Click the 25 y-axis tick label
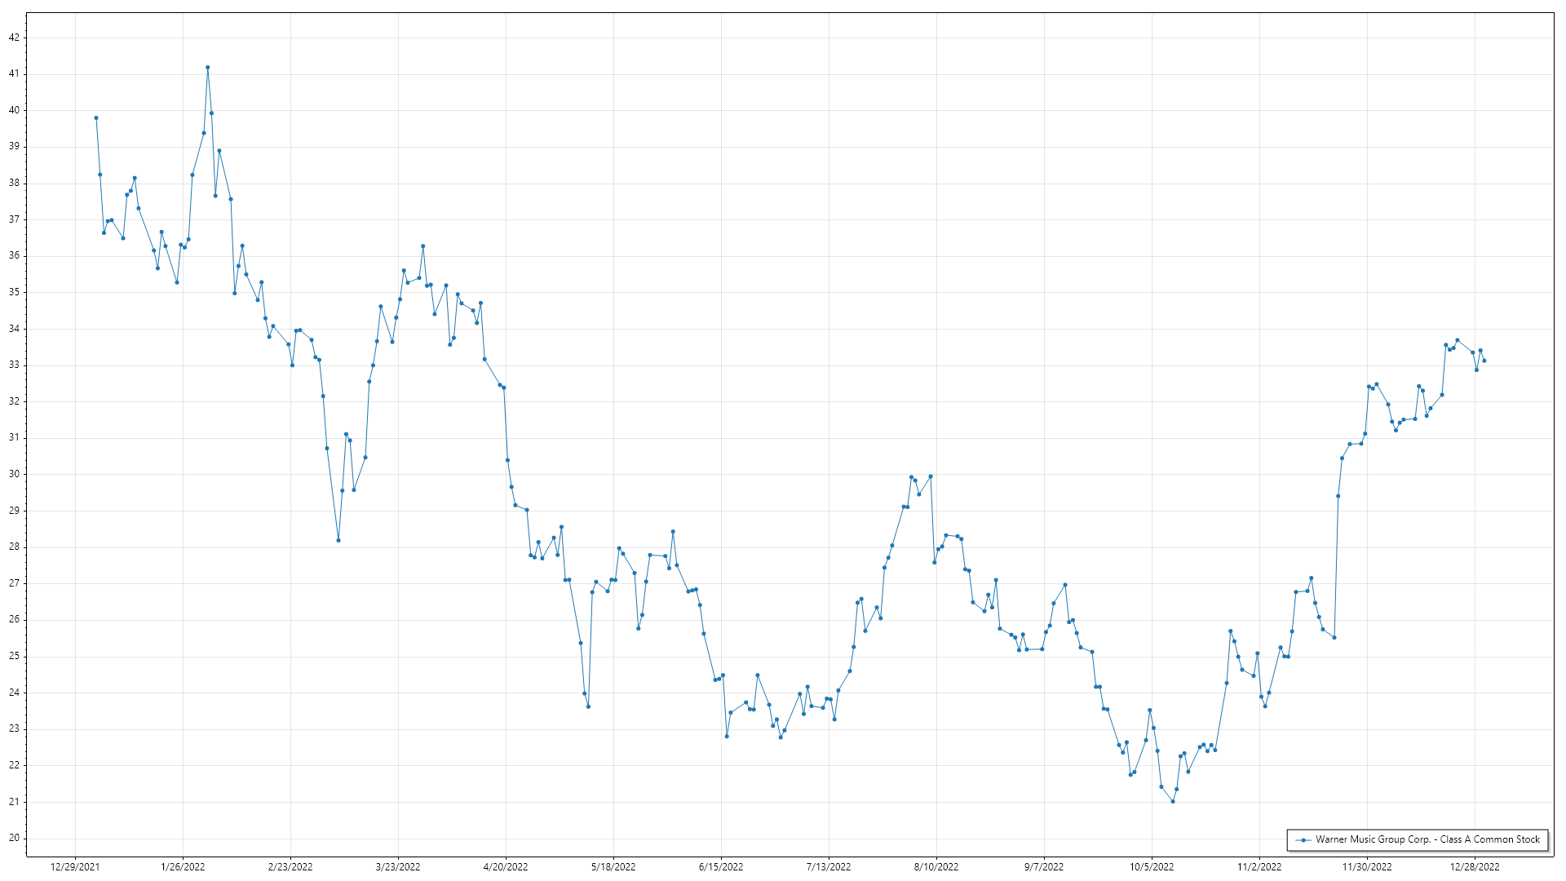 14,656
